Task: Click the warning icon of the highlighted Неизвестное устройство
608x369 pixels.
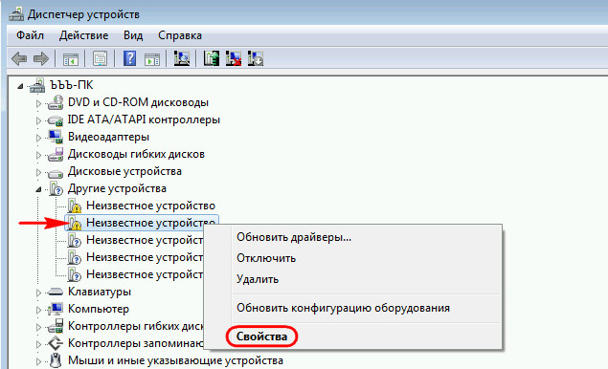Action: click(x=74, y=223)
